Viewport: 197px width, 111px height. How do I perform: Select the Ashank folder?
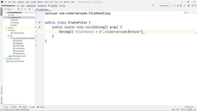pyautogui.click(x=15, y=20)
